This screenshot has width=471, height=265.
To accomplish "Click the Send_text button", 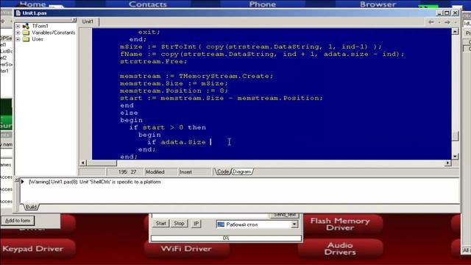I will pos(284,215).
